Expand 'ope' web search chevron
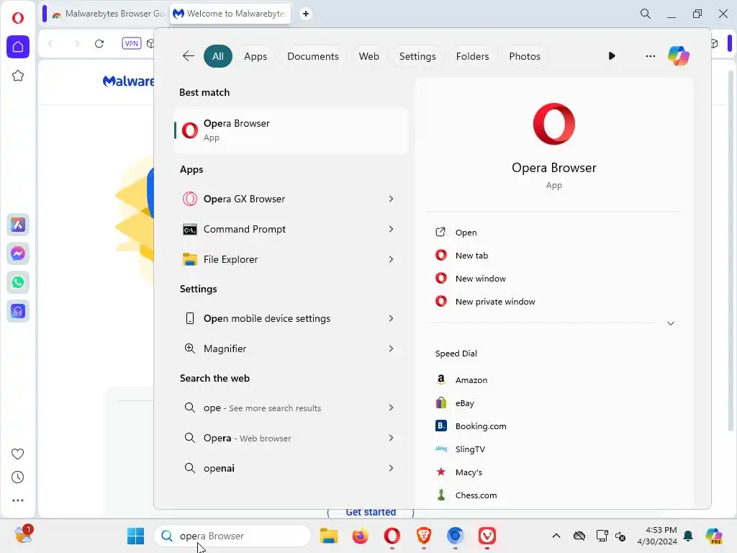The height and width of the screenshot is (553, 737). (391, 408)
